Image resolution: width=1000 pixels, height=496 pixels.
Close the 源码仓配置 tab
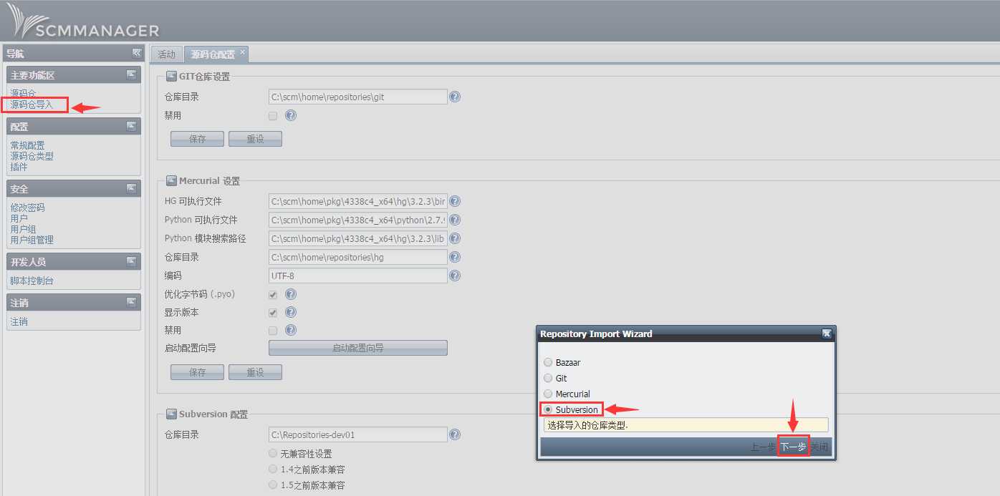[x=242, y=52]
